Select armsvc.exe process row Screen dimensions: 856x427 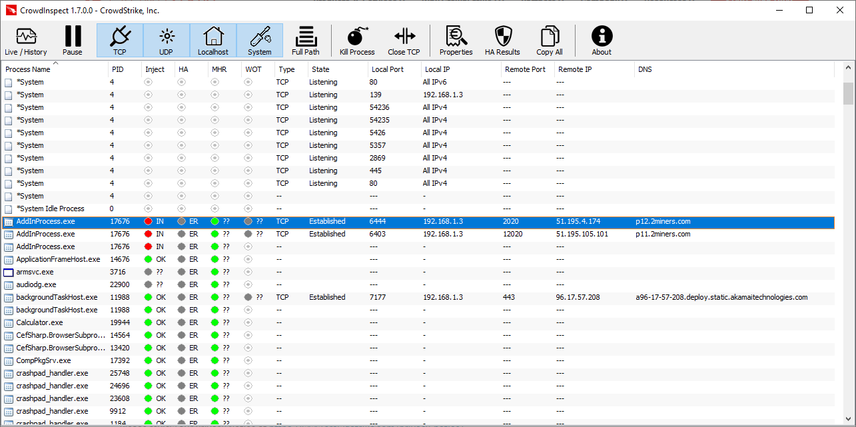[x=418, y=272]
